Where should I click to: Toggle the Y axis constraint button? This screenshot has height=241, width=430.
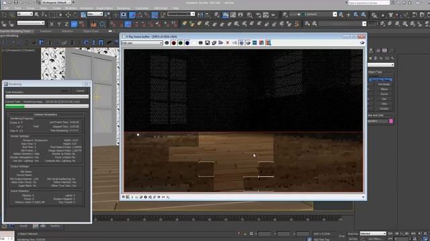(59, 24)
